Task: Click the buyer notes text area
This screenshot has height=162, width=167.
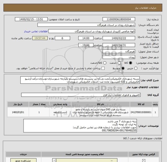Action: point(80,126)
